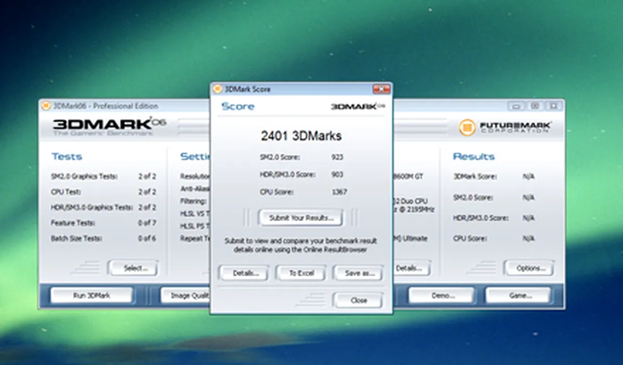Close the 3DMark Score dialog via Close button
The height and width of the screenshot is (365, 623).
358,300
